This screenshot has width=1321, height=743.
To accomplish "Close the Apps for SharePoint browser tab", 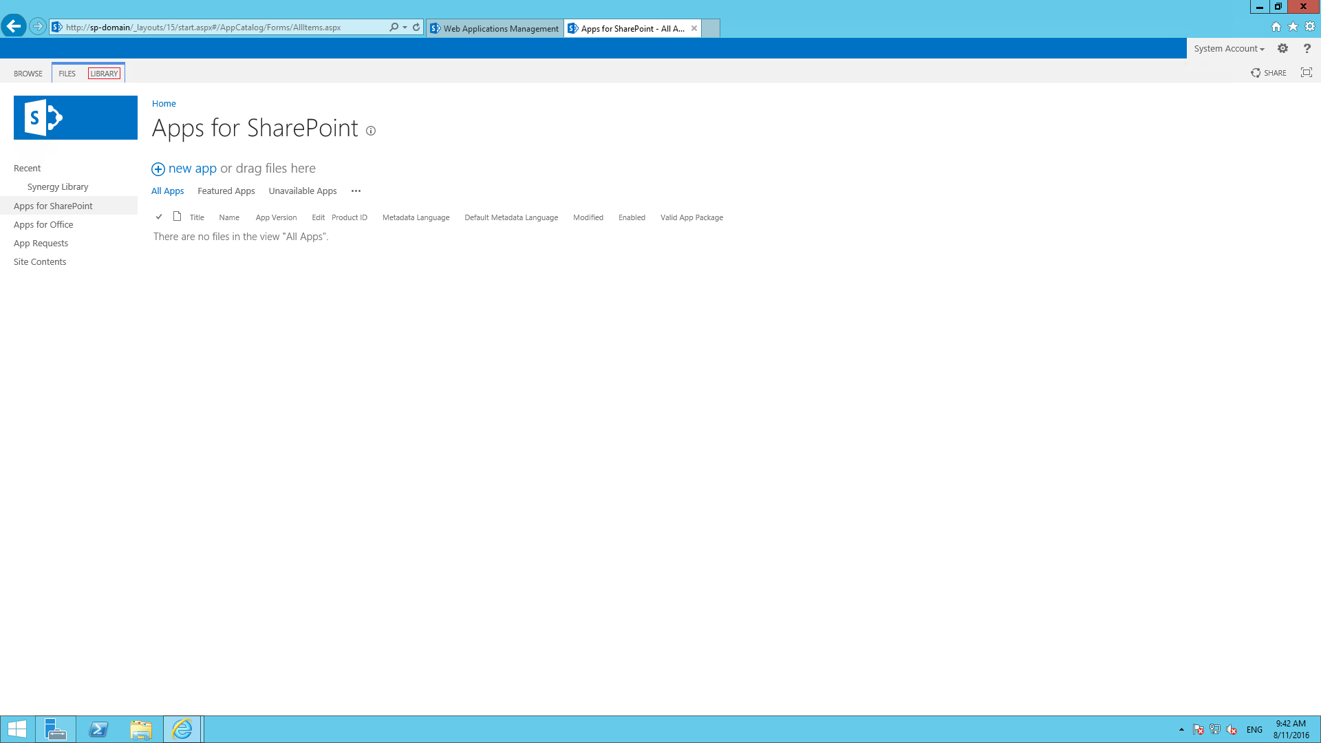I will click(x=694, y=28).
